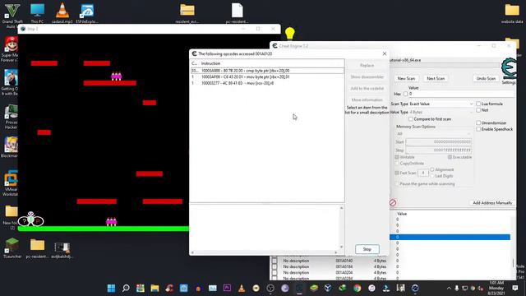This screenshot has width=526, height=296.
Task: Enable Unrandomizer checkbox
Action: [x=478, y=123]
